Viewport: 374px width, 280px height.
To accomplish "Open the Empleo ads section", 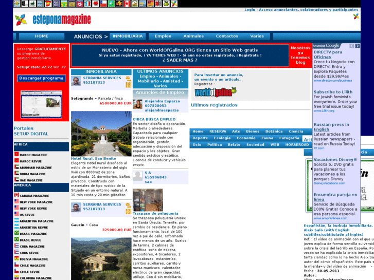I will (x=163, y=36).
